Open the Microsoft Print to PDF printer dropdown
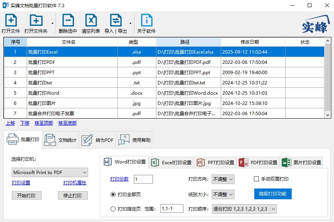The height and width of the screenshot is (222, 334). coord(50,173)
